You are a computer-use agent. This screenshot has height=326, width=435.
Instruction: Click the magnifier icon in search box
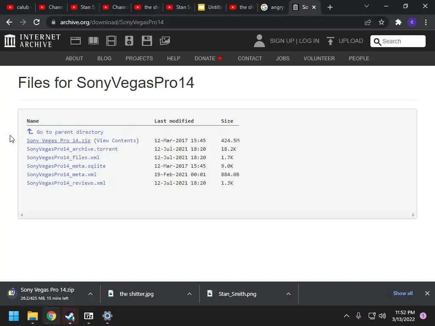click(x=377, y=42)
